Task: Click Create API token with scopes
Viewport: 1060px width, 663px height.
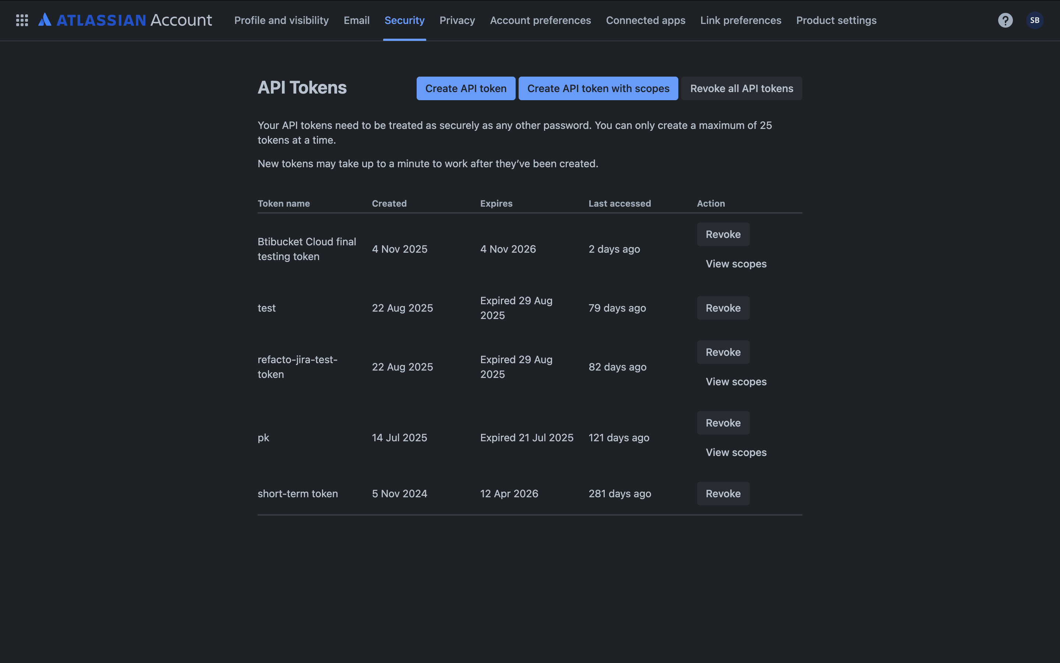Action: (598, 88)
